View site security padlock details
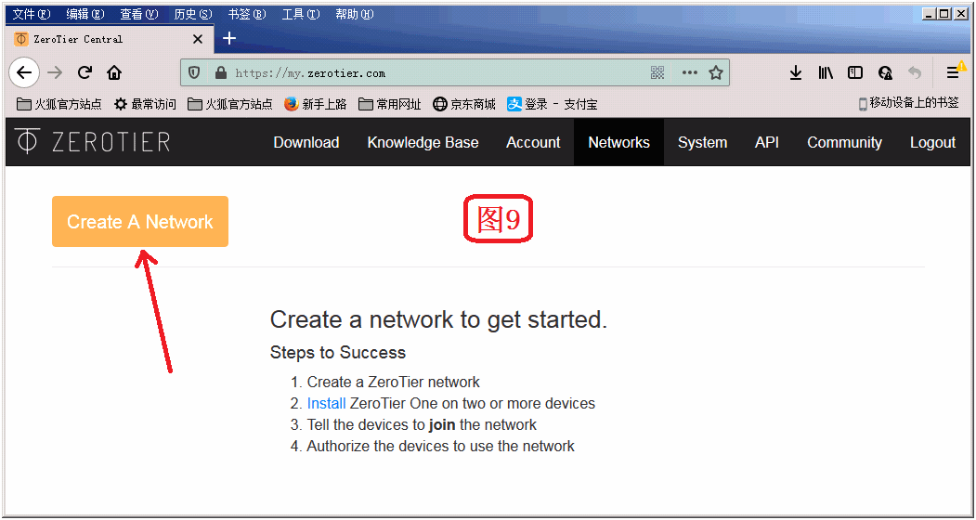Image resolution: width=976 pixels, height=520 pixels. [x=220, y=72]
